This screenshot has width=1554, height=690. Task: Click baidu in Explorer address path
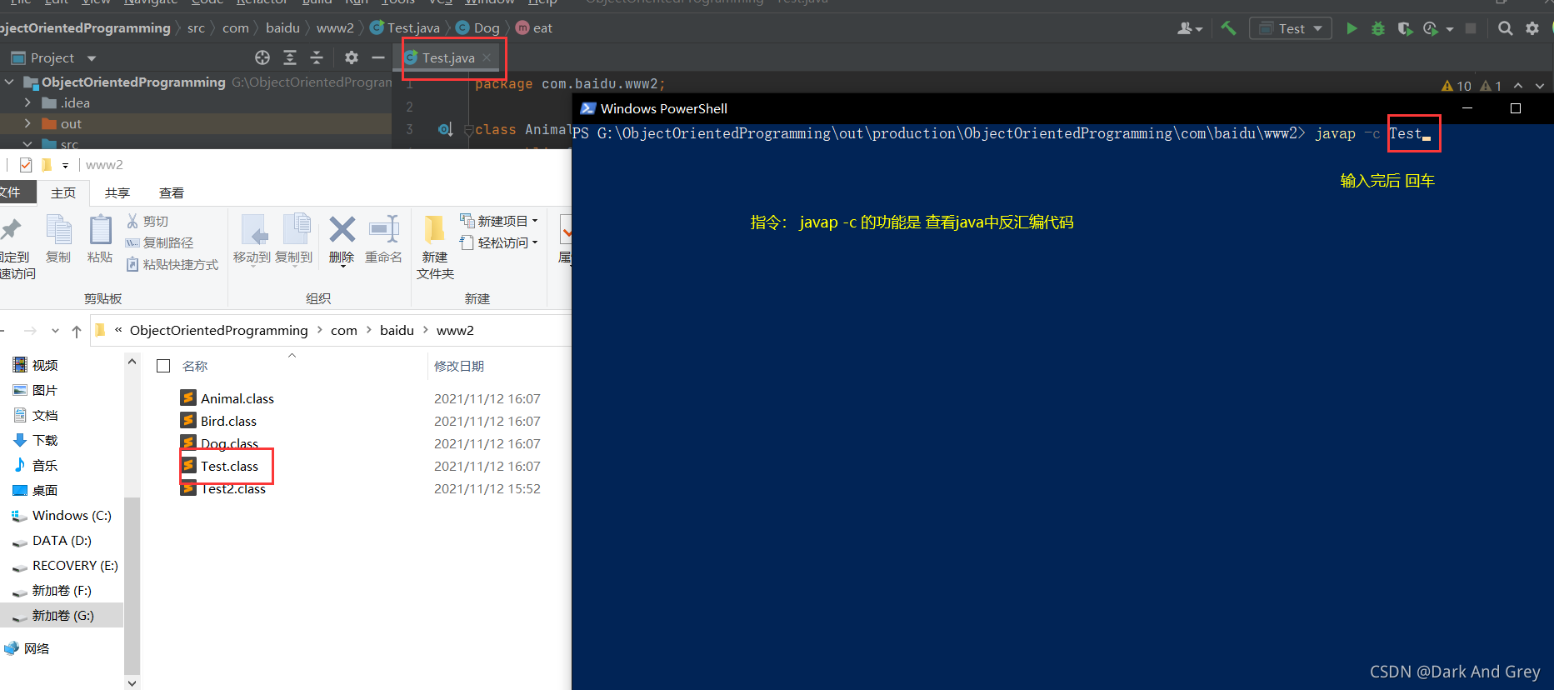point(397,331)
